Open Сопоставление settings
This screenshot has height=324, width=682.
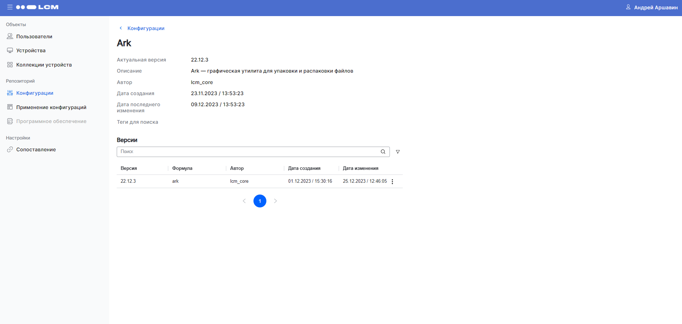point(36,149)
